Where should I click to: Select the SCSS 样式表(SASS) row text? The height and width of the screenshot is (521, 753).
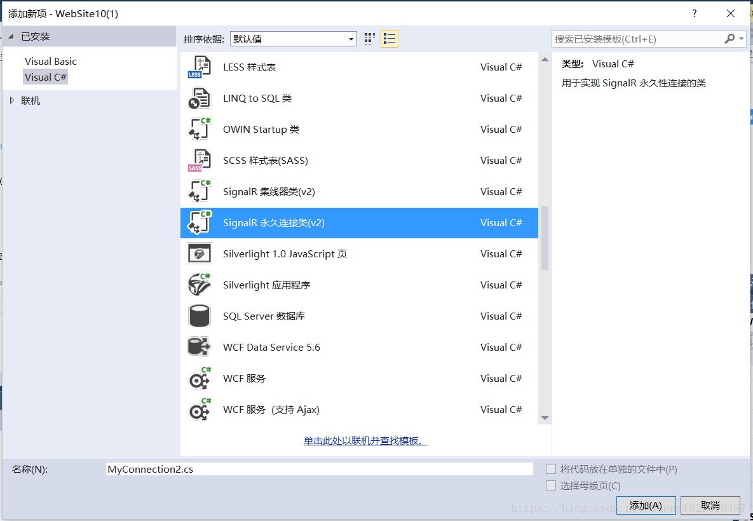(x=266, y=160)
